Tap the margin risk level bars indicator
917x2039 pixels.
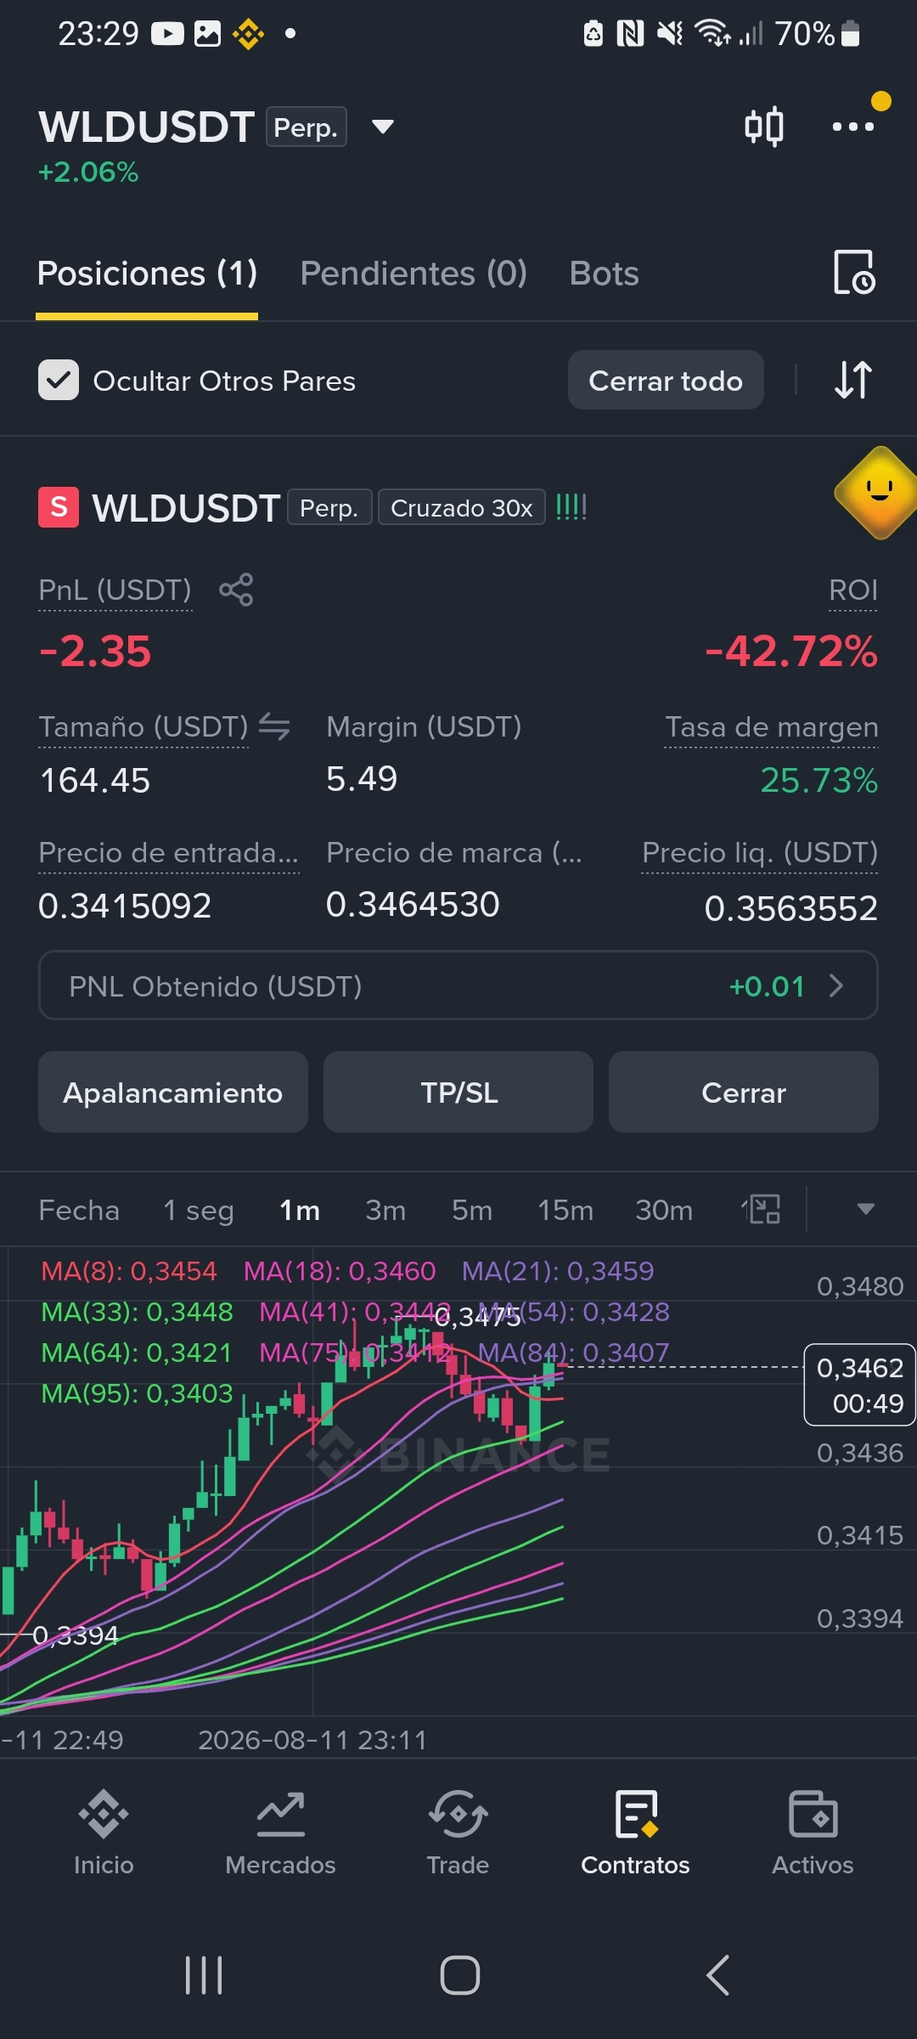571,508
